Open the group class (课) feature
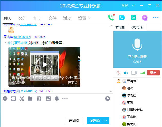The width and height of the screenshot is (162, 127). click(134, 17)
